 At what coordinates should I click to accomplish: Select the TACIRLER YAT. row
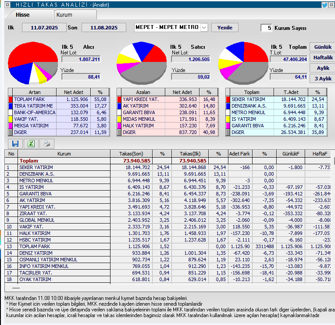click(x=167, y=273)
